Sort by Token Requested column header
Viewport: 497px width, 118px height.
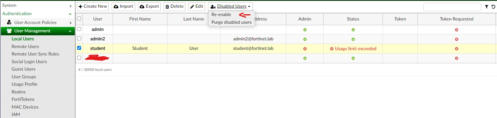coord(456,19)
